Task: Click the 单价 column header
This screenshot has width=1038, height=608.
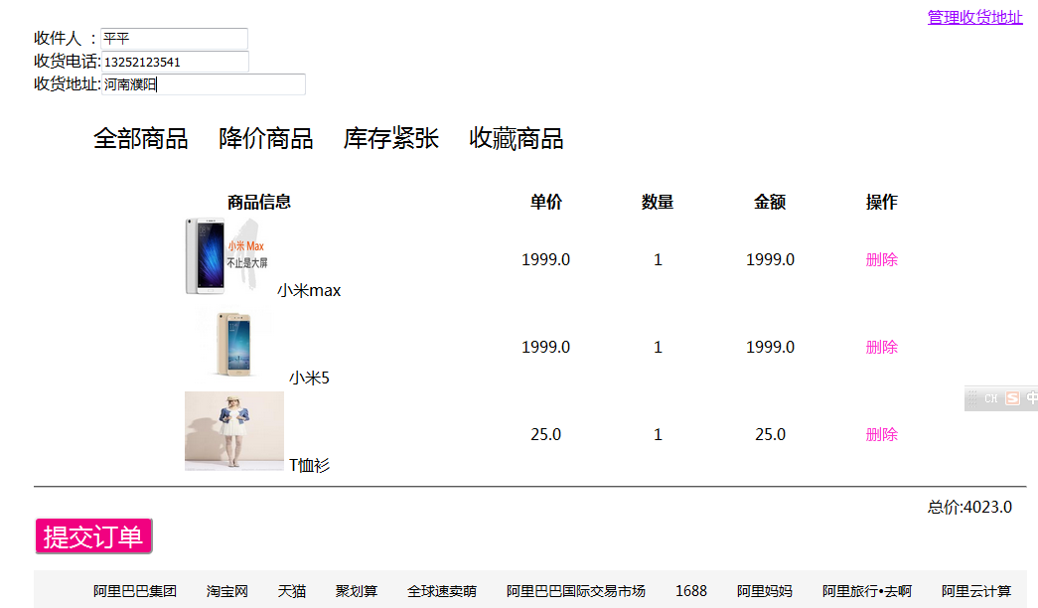Action: click(545, 202)
